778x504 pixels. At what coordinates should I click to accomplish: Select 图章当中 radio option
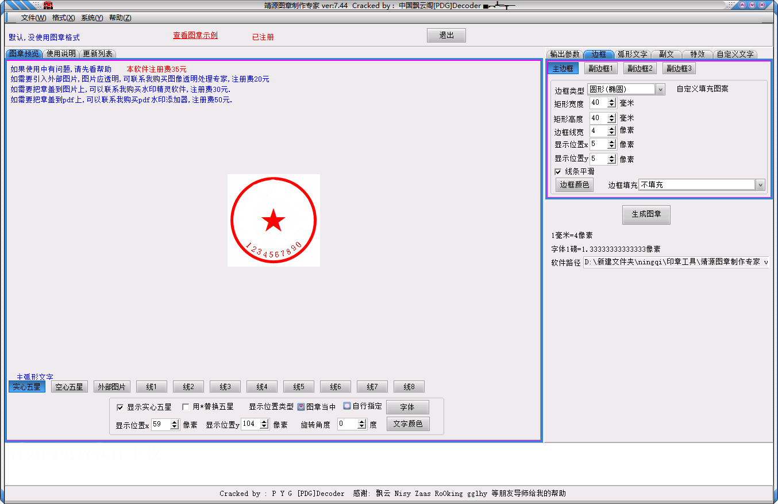[301, 406]
